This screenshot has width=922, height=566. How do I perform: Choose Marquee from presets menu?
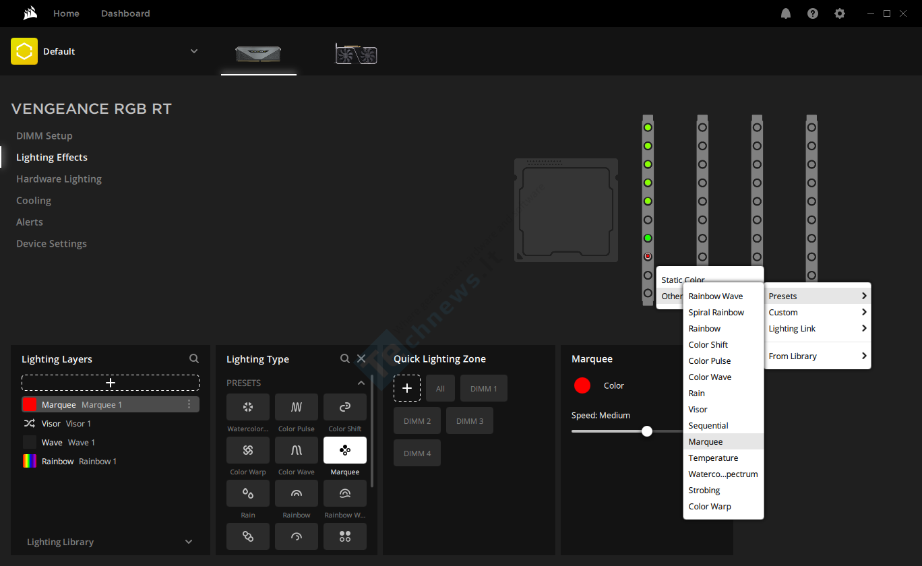724,441
